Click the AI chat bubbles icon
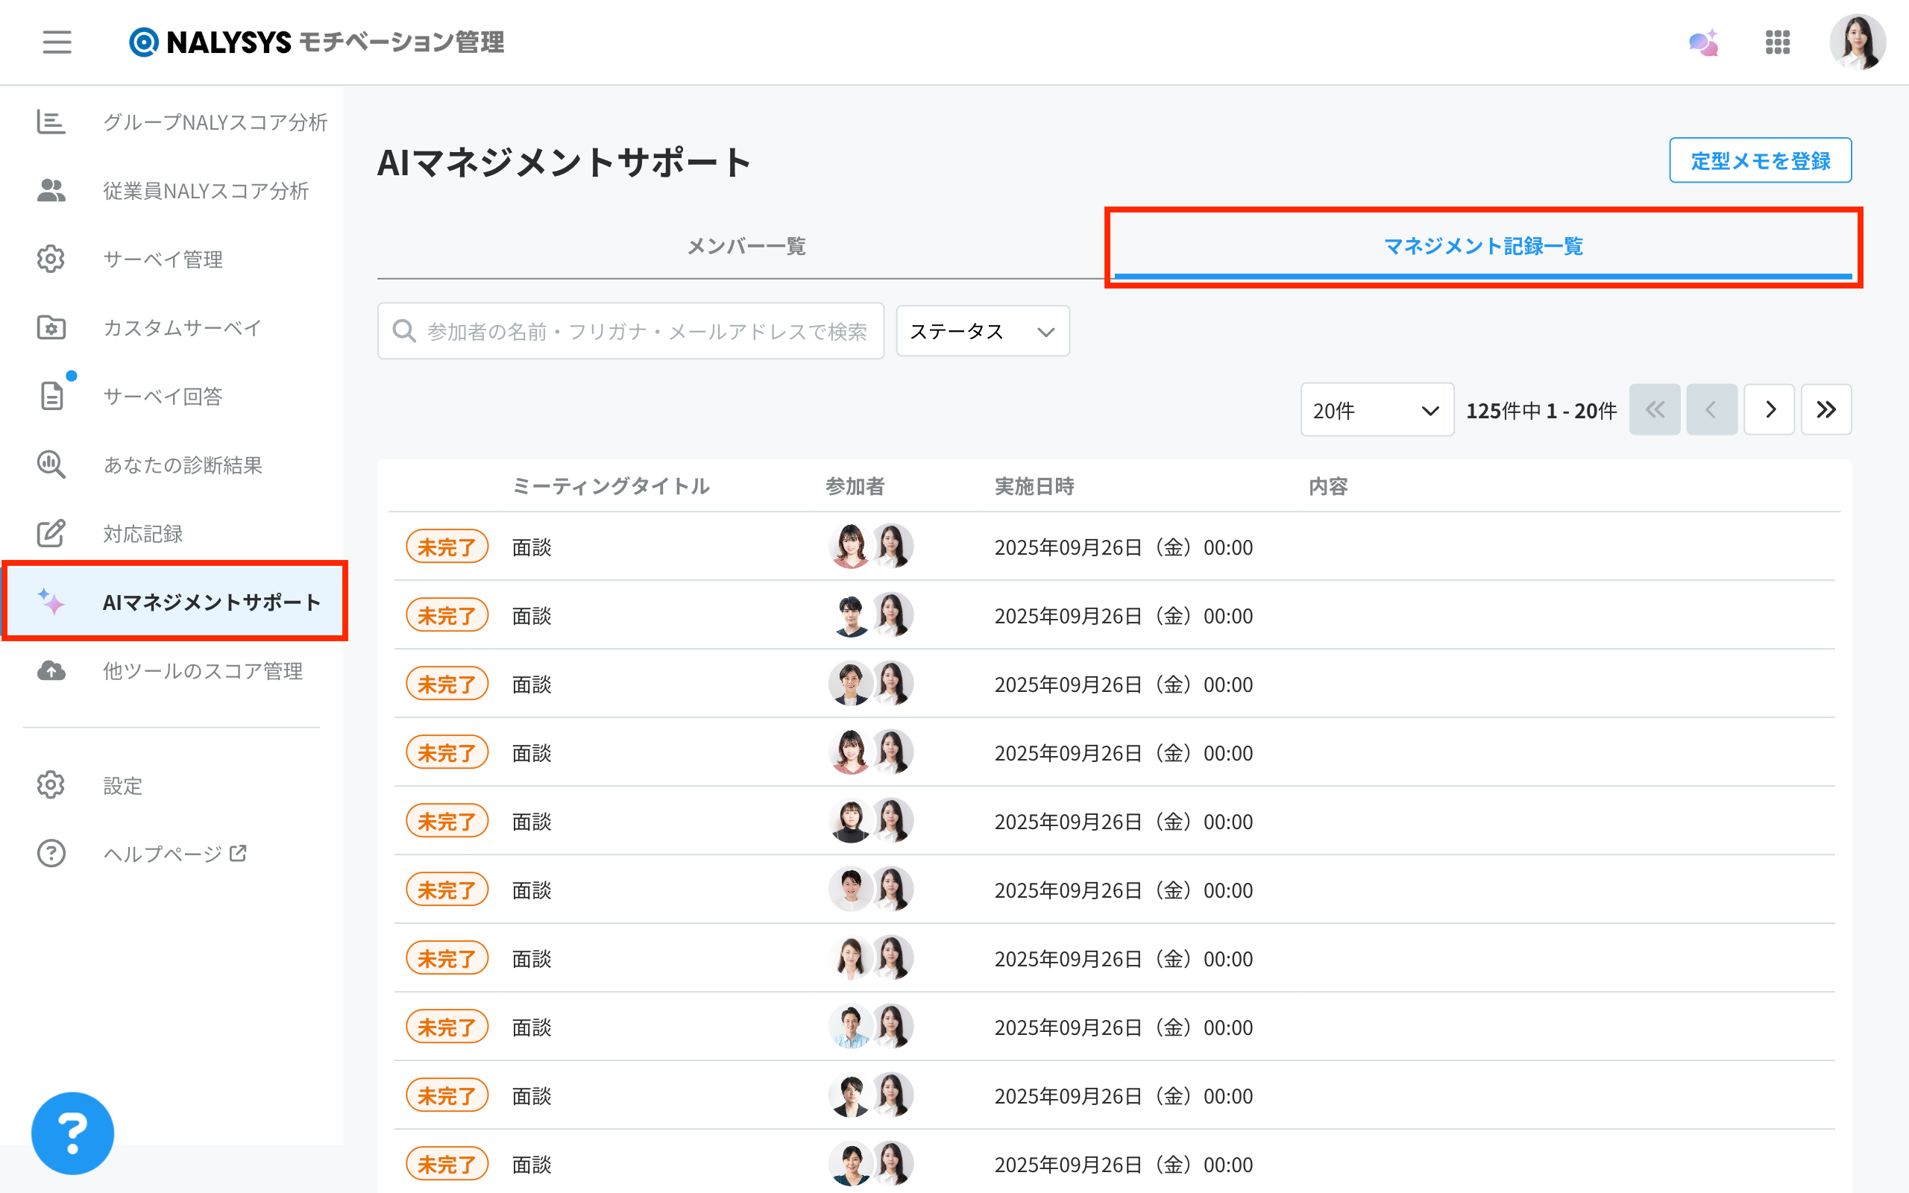The width and height of the screenshot is (1909, 1193). [1703, 43]
